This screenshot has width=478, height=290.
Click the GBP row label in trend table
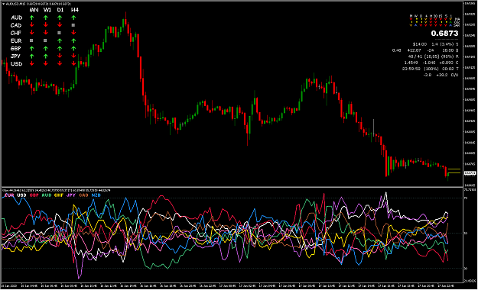coord(15,48)
